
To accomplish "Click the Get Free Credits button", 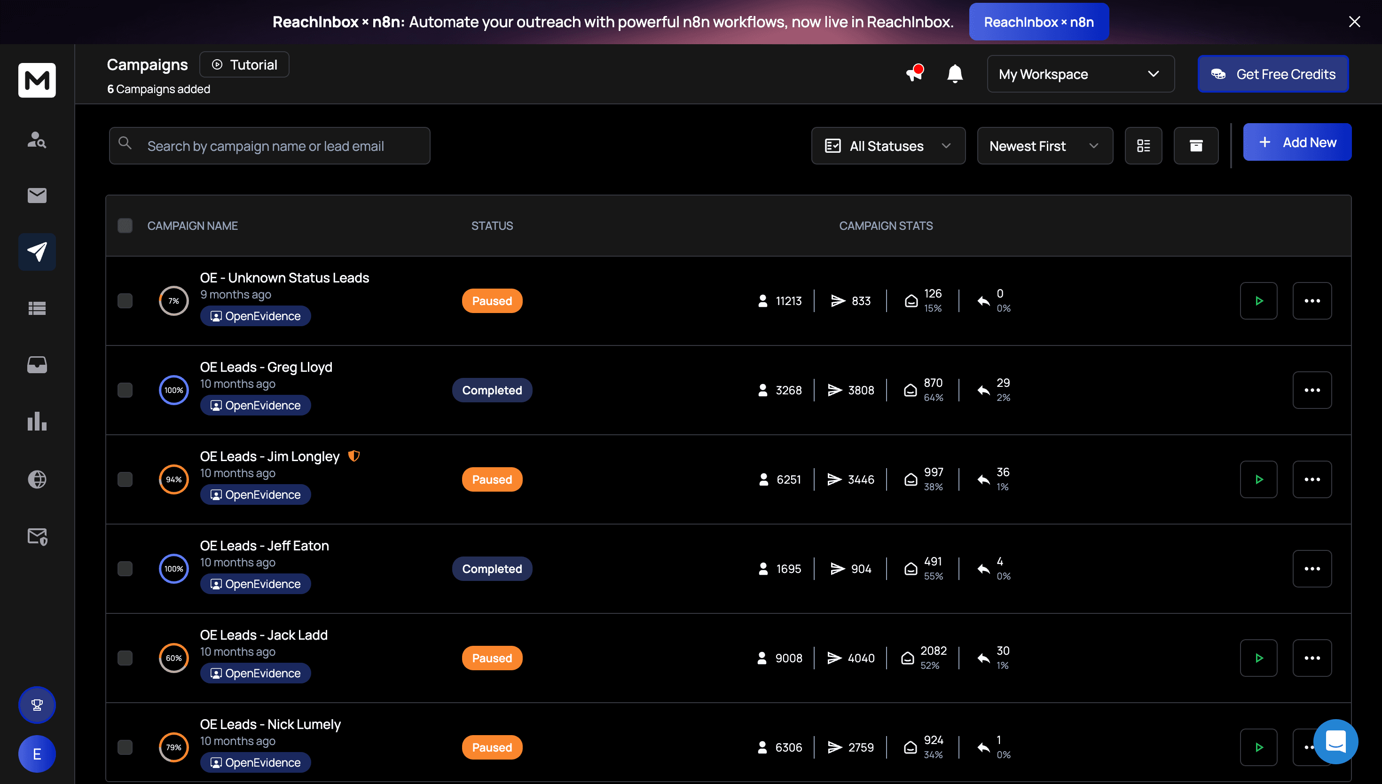I will coord(1273,74).
